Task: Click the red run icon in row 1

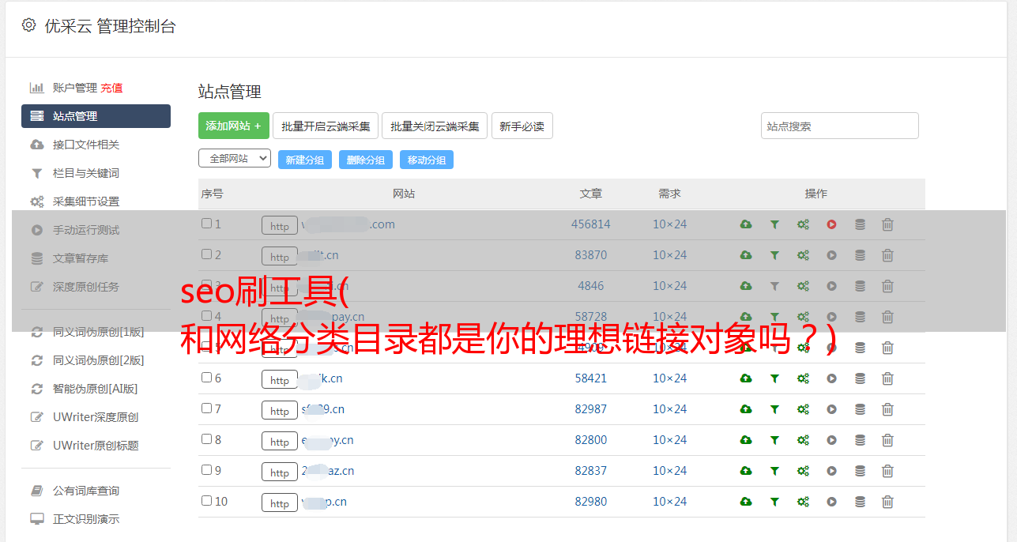Action: 831,224
